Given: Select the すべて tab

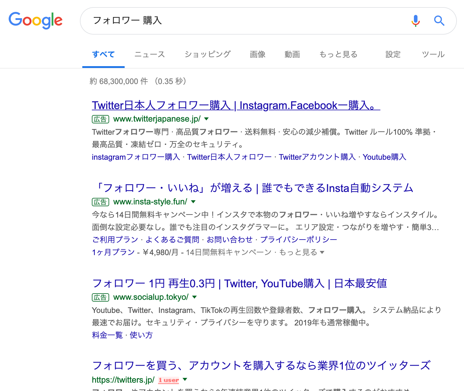Looking at the screenshot, I should 103,54.
